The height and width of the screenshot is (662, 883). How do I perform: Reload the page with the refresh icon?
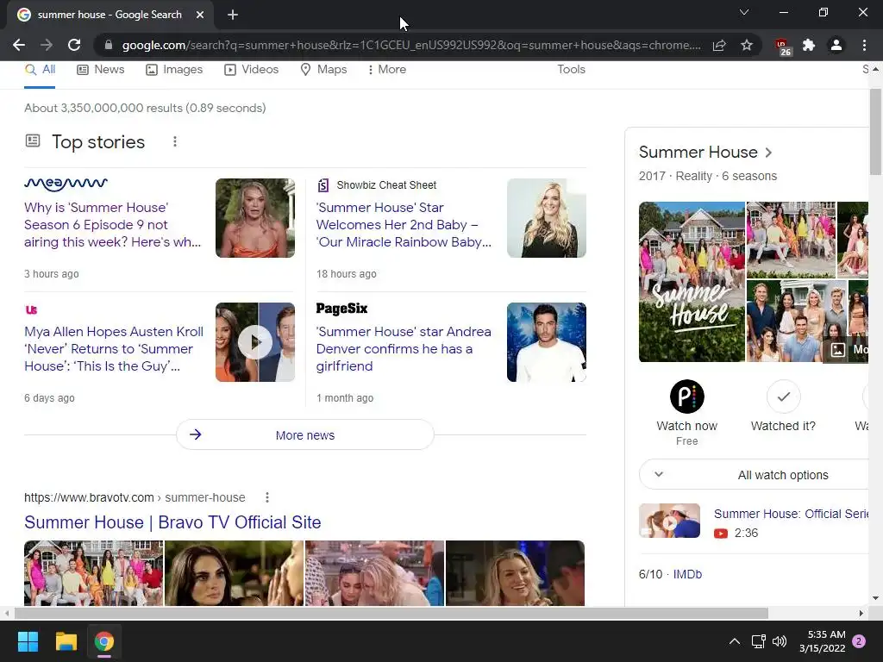pyautogui.click(x=74, y=45)
